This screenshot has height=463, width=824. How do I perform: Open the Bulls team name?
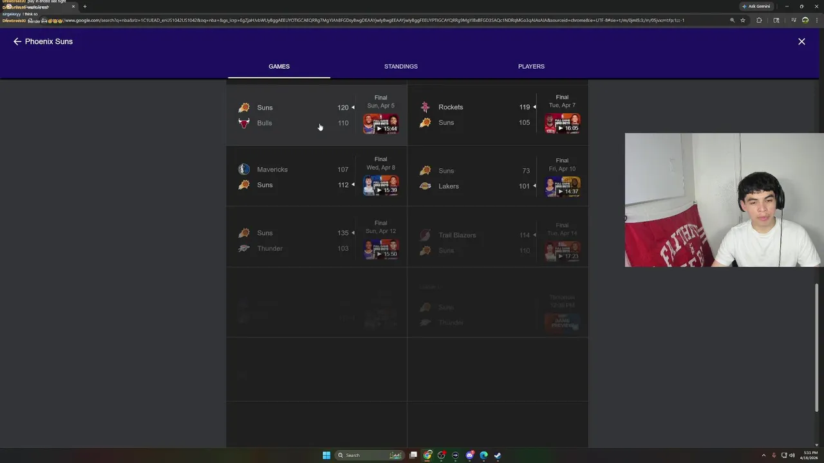[x=265, y=123]
